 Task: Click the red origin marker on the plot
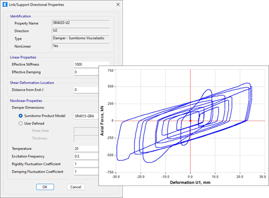190,121
